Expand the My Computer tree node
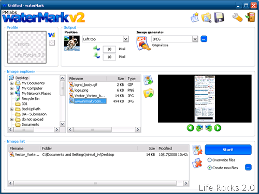 click(12, 88)
